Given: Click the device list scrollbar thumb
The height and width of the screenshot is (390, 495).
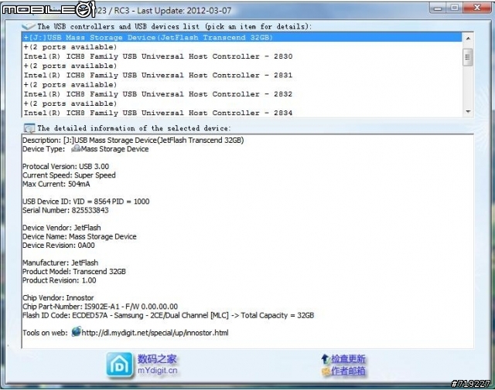Looking at the screenshot, I should click(x=468, y=57).
